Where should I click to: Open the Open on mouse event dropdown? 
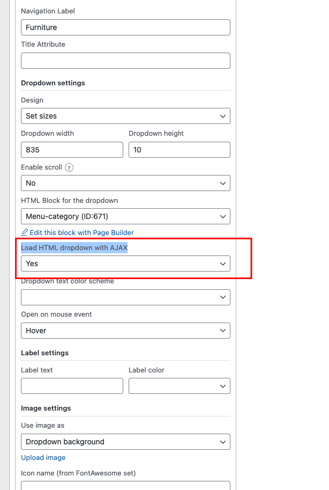click(125, 331)
